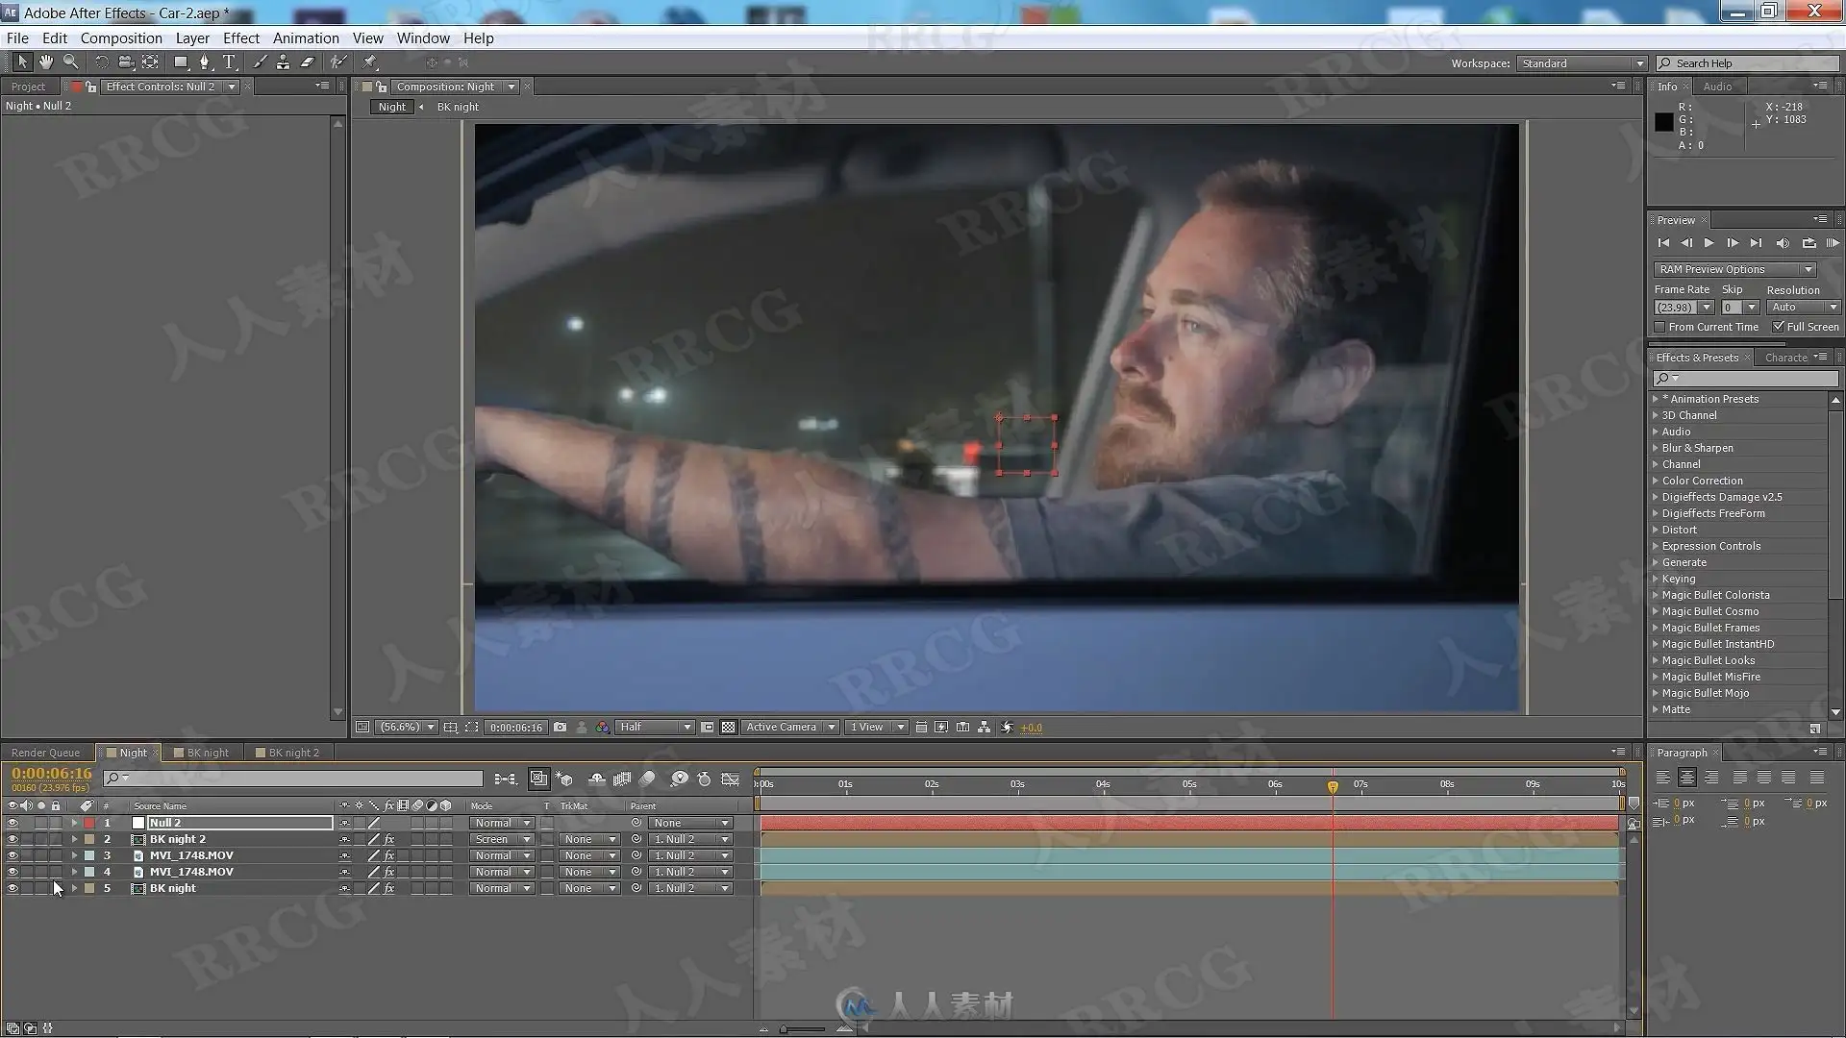Toggle transparency grid in viewer

(728, 728)
